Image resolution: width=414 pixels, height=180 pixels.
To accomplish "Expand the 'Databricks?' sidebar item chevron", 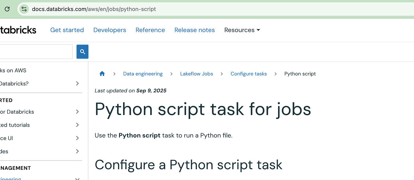I will [x=77, y=83].
